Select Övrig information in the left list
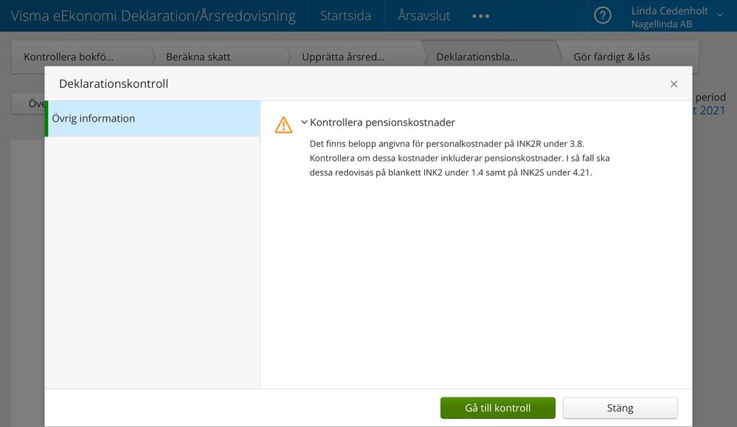Screen dimensions: 737x427 94,118
